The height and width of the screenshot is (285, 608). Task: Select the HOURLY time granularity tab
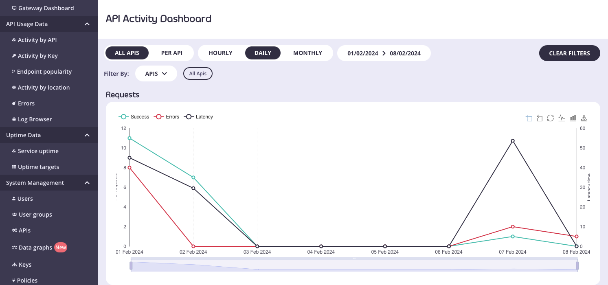[220, 53]
